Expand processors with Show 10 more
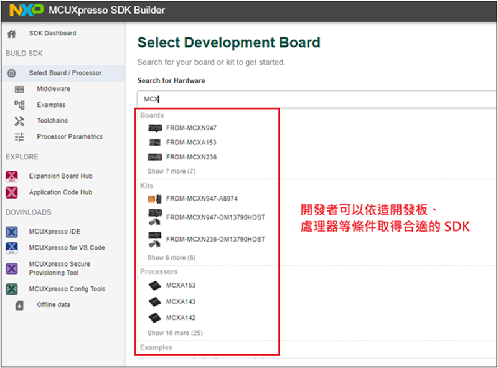The width and height of the screenshot is (498, 368). (x=174, y=333)
